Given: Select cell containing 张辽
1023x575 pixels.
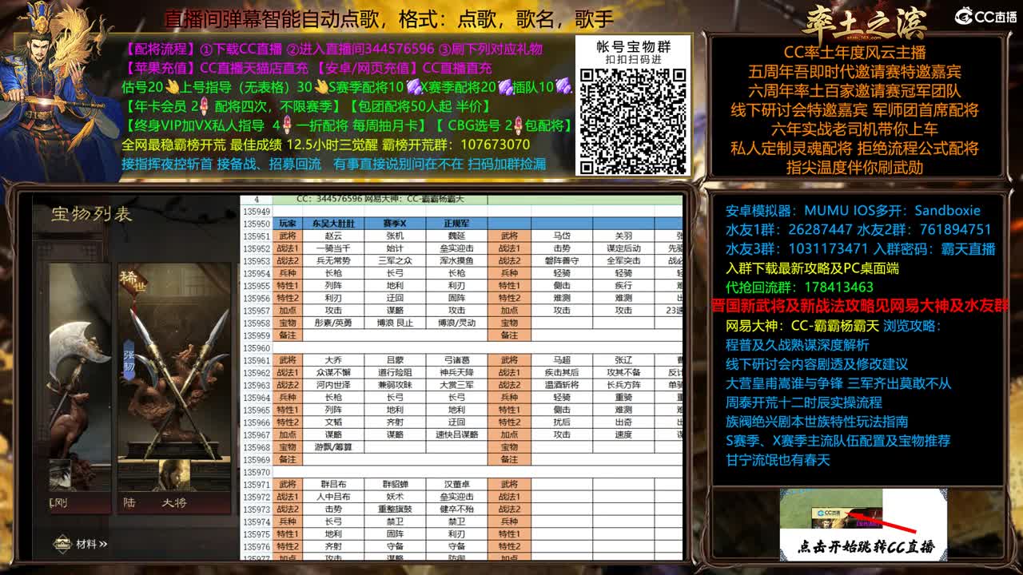Looking at the screenshot, I should pos(623,360).
